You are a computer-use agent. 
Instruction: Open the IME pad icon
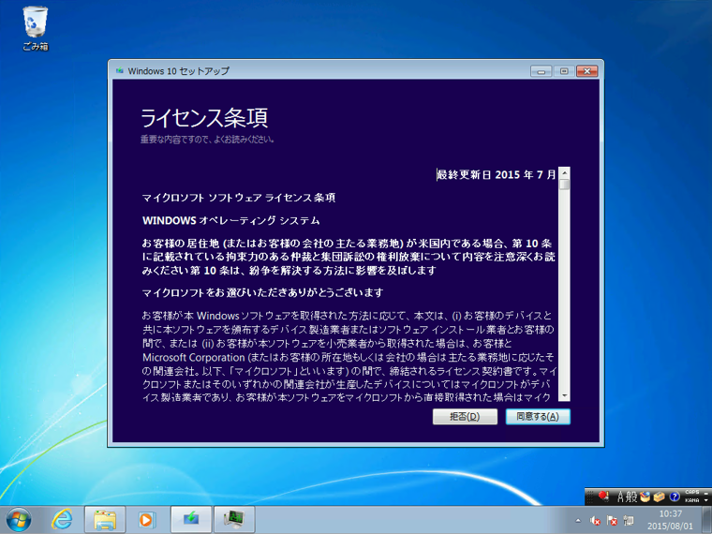pos(645,497)
